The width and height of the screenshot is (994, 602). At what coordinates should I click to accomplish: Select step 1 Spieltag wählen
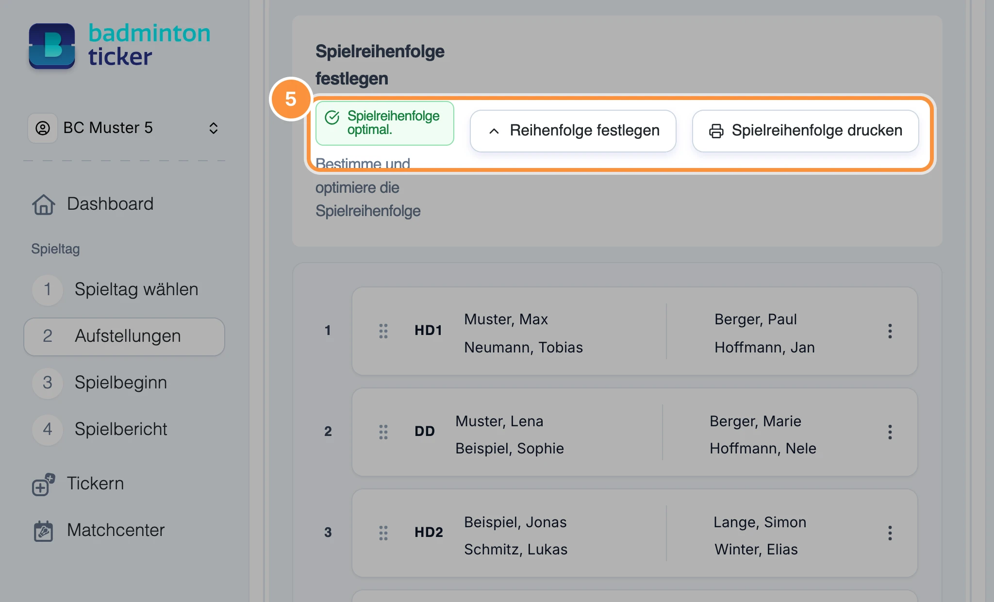pyautogui.click(x=124, y=290)
